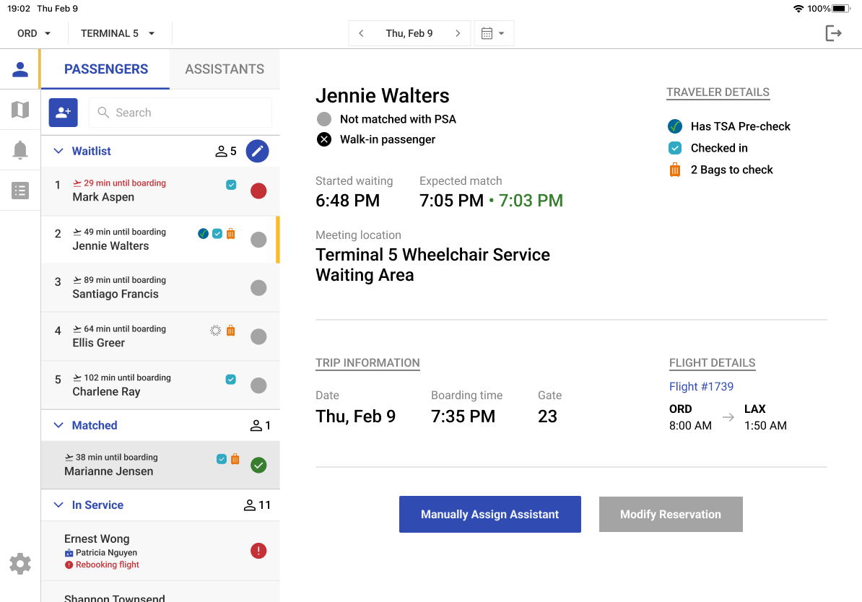Open Flight #1739 link
The image size is (862, 602).
pos(701,386)
